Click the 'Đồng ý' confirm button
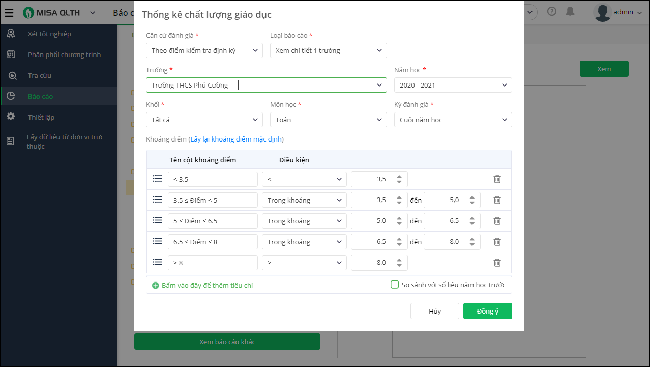This screenshot has width=650, height=367. [487, 311]
